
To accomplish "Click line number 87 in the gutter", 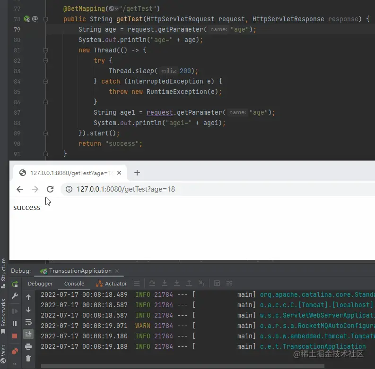I will click(17, 112).
